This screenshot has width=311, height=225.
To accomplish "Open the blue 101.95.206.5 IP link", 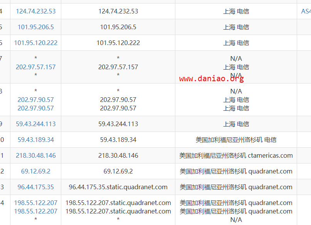I will 36,27.
